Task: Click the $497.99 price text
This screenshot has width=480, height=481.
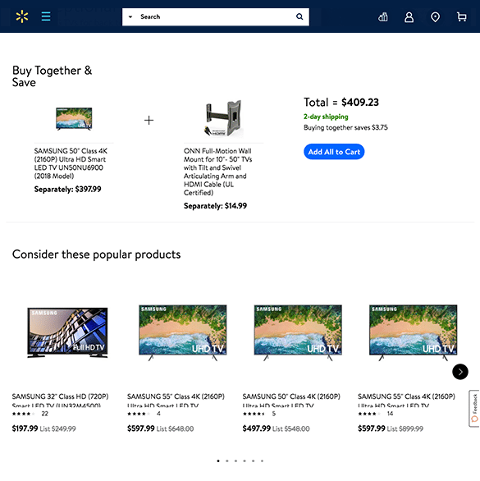Action: (x=256, y=428)
